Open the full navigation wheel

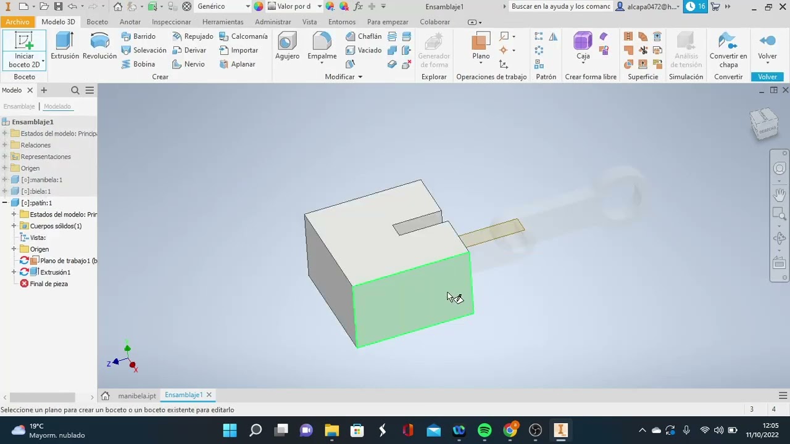pyautogui.click(x=780, y=168)
